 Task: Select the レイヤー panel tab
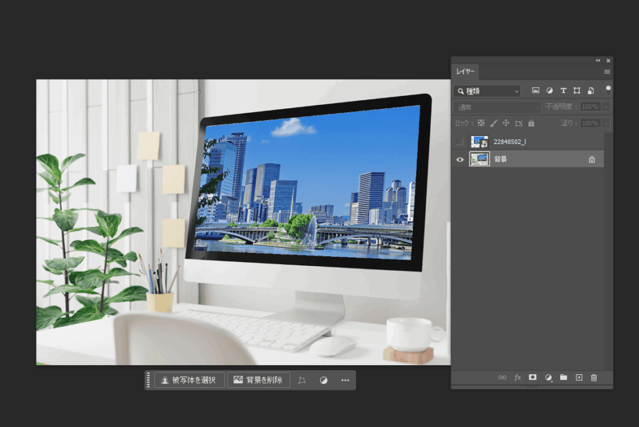pos(466,72)
